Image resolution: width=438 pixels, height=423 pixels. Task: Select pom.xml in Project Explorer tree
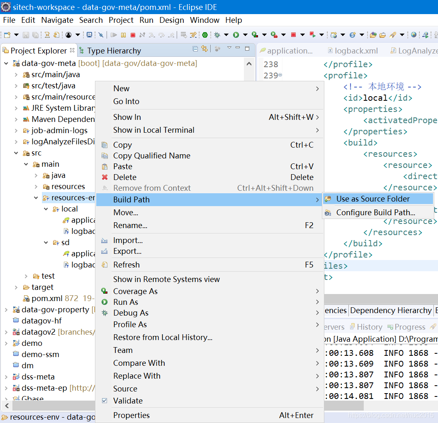46,299
